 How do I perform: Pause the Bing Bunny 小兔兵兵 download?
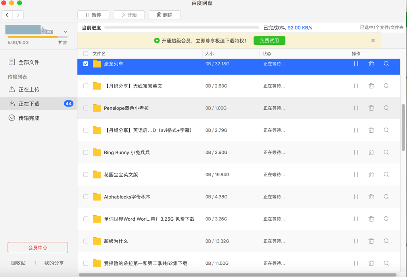coord(356,152)
